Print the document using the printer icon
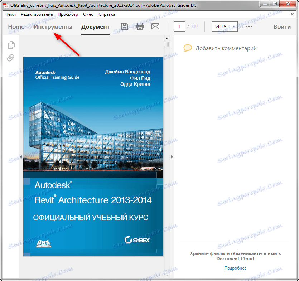 pyautogui.click(x=140, y=26)
